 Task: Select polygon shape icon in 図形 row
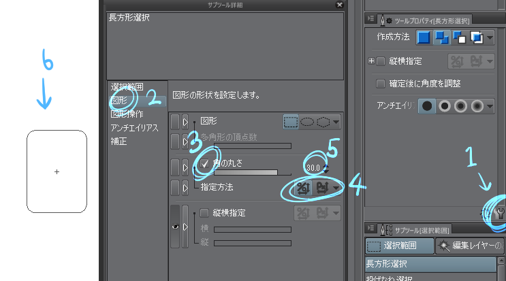pos(323,122)
